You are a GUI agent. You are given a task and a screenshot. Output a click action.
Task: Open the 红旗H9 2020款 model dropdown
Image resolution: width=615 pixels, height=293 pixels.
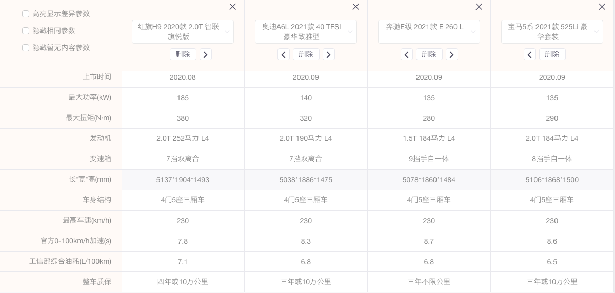(183, 32)
